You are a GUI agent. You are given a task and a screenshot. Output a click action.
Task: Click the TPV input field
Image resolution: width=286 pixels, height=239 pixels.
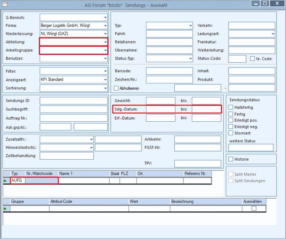[x=198, y=164]
